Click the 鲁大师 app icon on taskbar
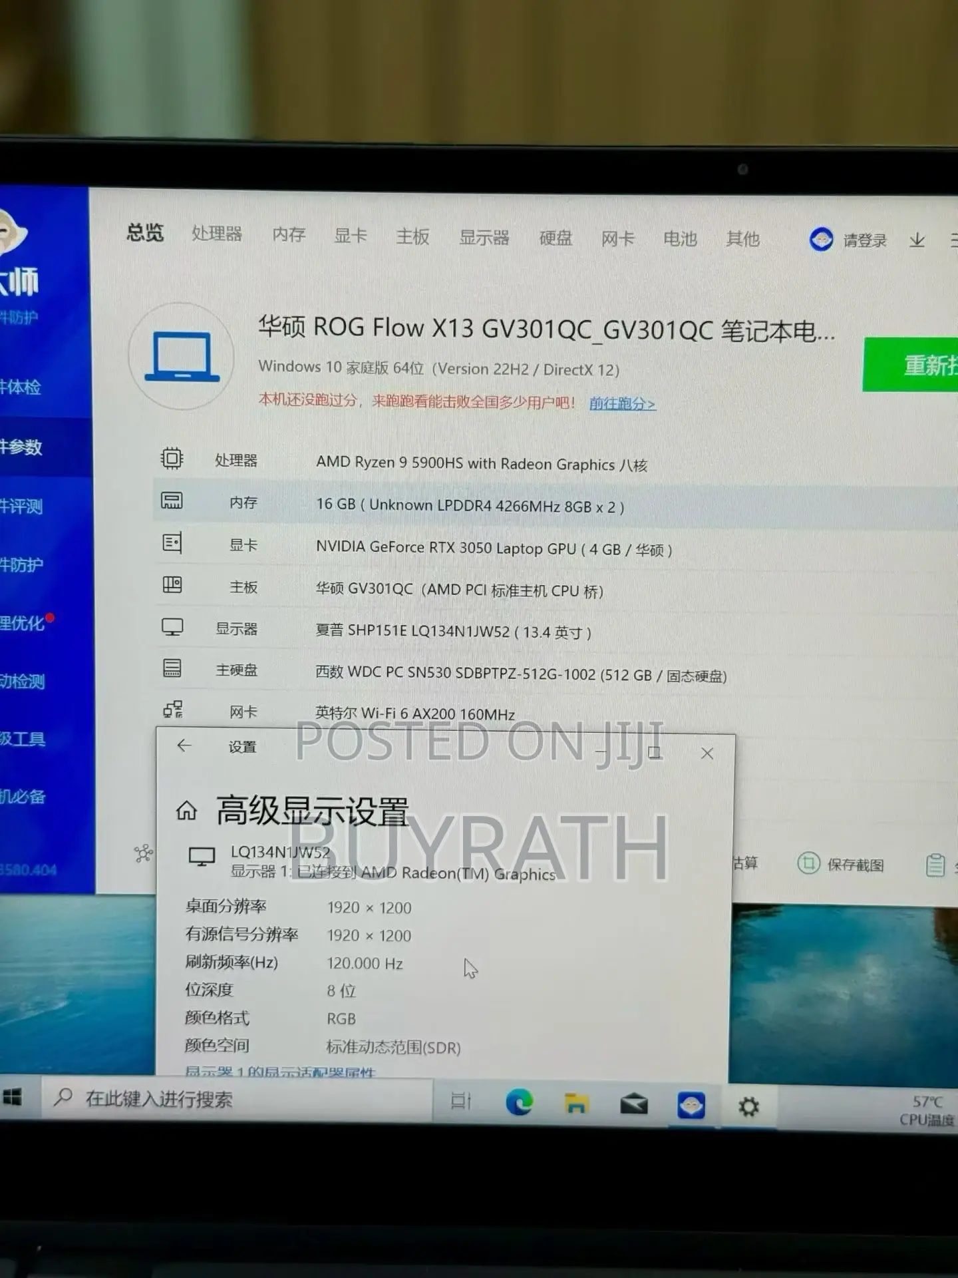The width and height of the screenshot is (958, 1278). (691, 1106)
